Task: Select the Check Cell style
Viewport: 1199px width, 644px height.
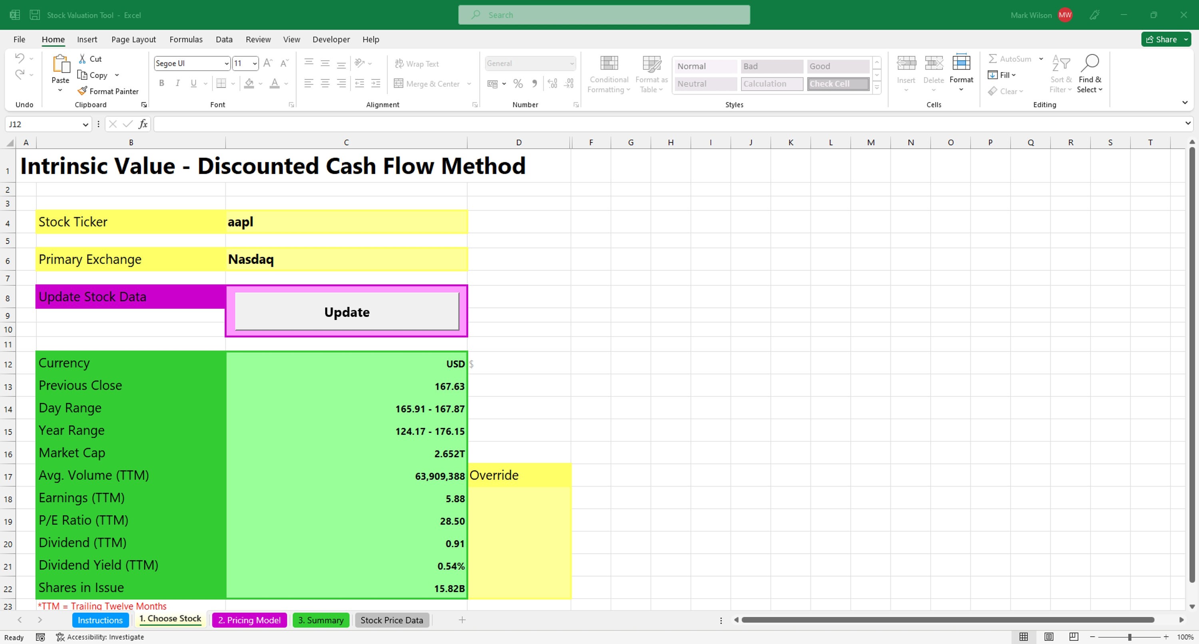Action: [837, 84]
